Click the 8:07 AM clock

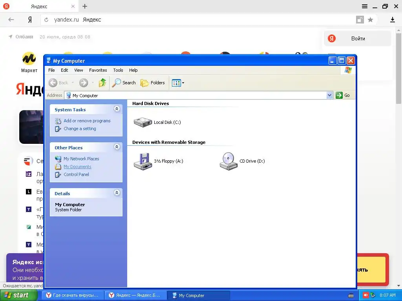point(387,296)
